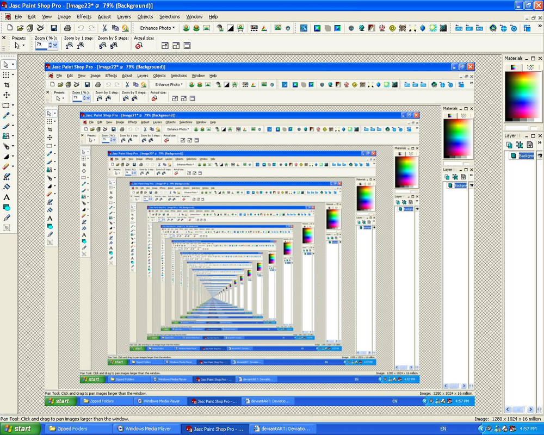
Task: Click the black and white contrast icon
Action: coord(230,28)
